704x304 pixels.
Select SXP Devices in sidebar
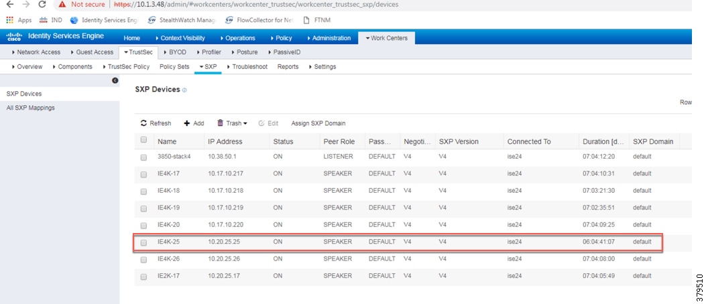(60, 94)
